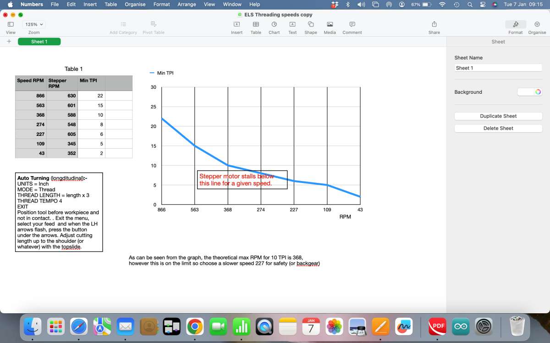Open Google Chrome from the Dock
550x343 pixels.
[x=195, y=327]
